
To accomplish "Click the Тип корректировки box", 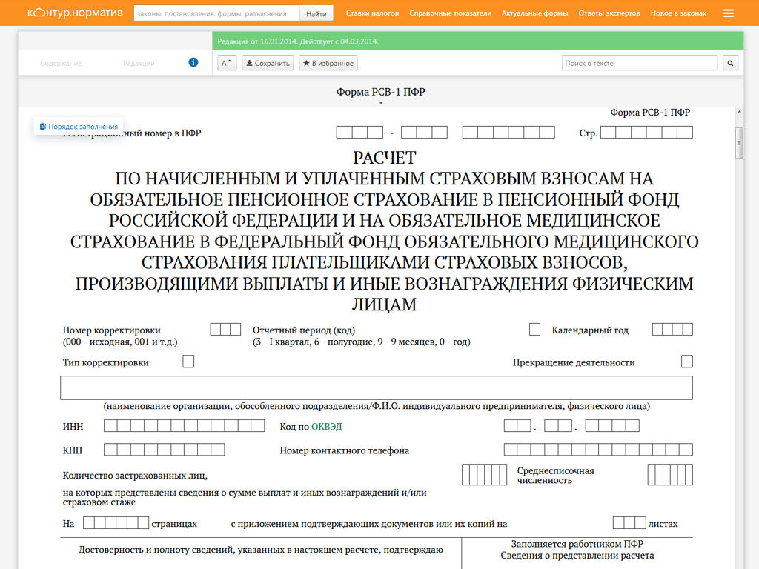I will tap(188, 362).
